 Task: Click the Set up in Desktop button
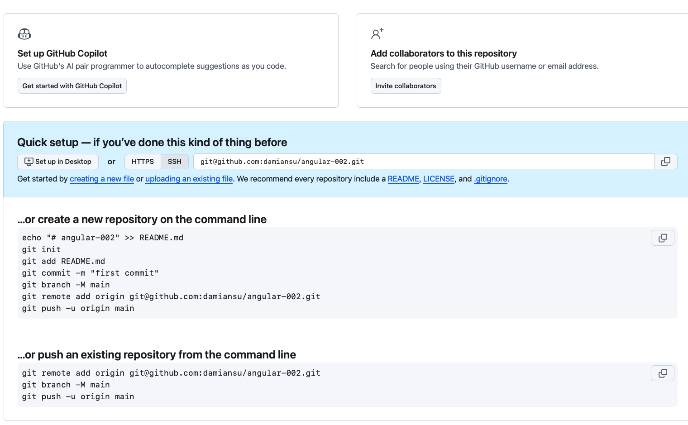57,162
